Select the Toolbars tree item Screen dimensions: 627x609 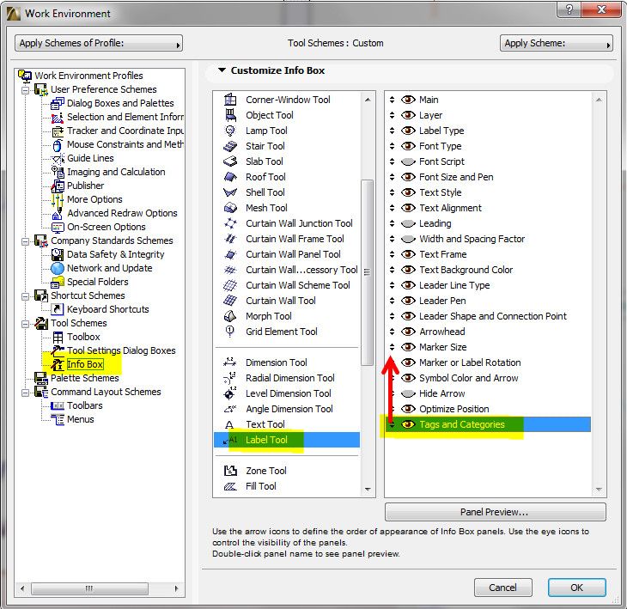(x=85, y=406)
